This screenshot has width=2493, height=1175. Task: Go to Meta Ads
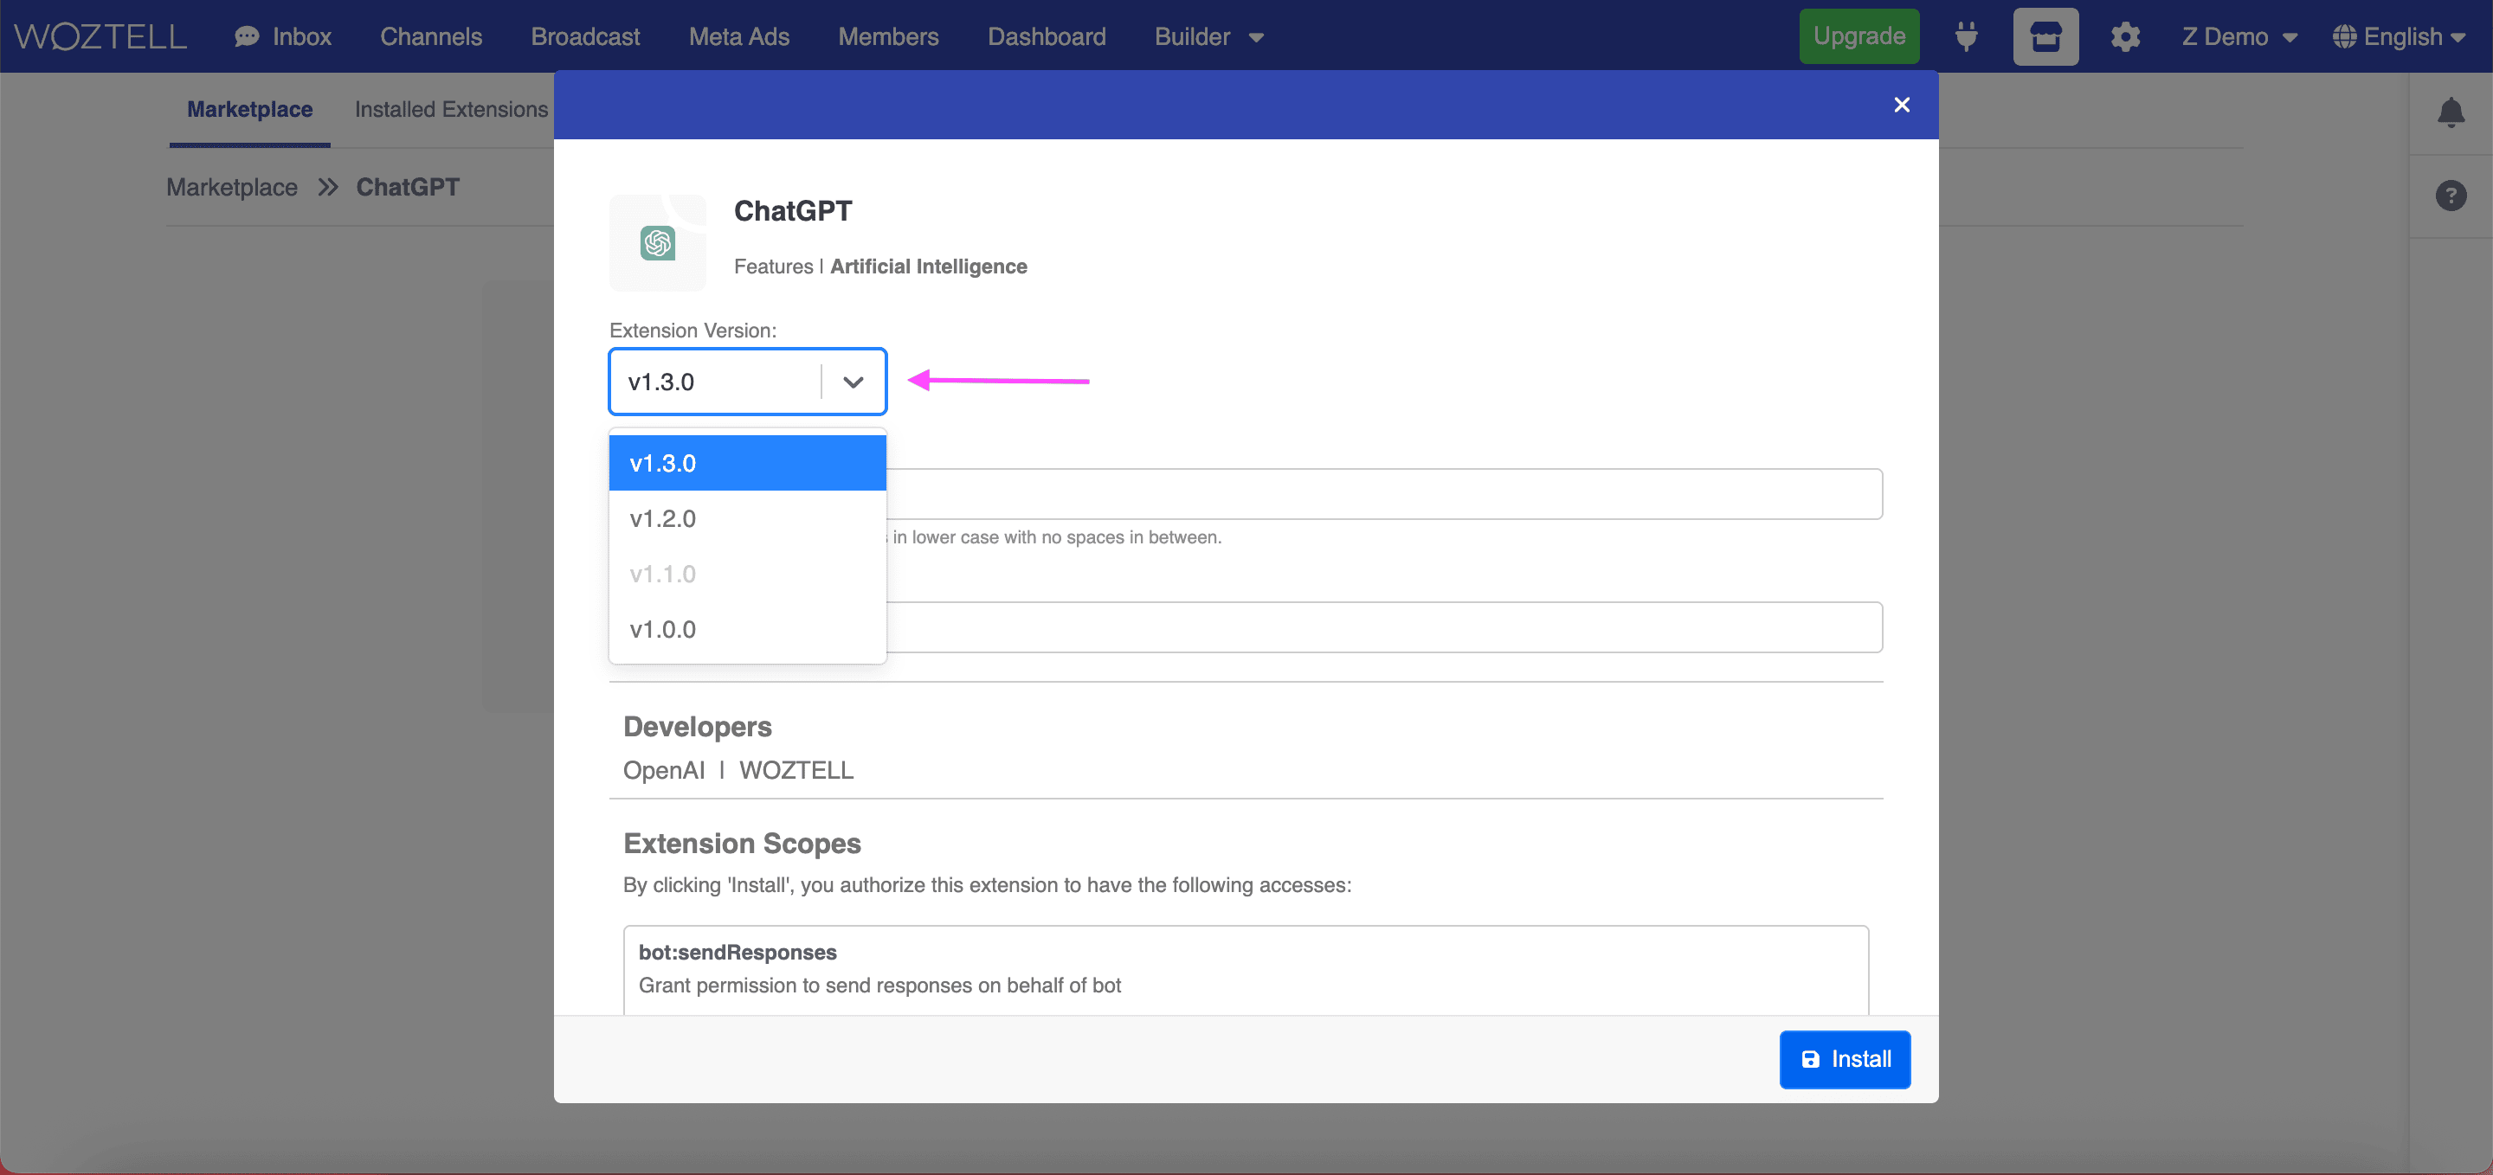click(x=738, y=36)
